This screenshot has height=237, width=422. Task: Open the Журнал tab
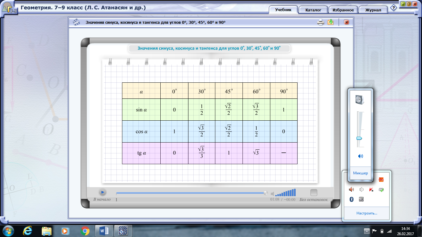tap(373, 10)
